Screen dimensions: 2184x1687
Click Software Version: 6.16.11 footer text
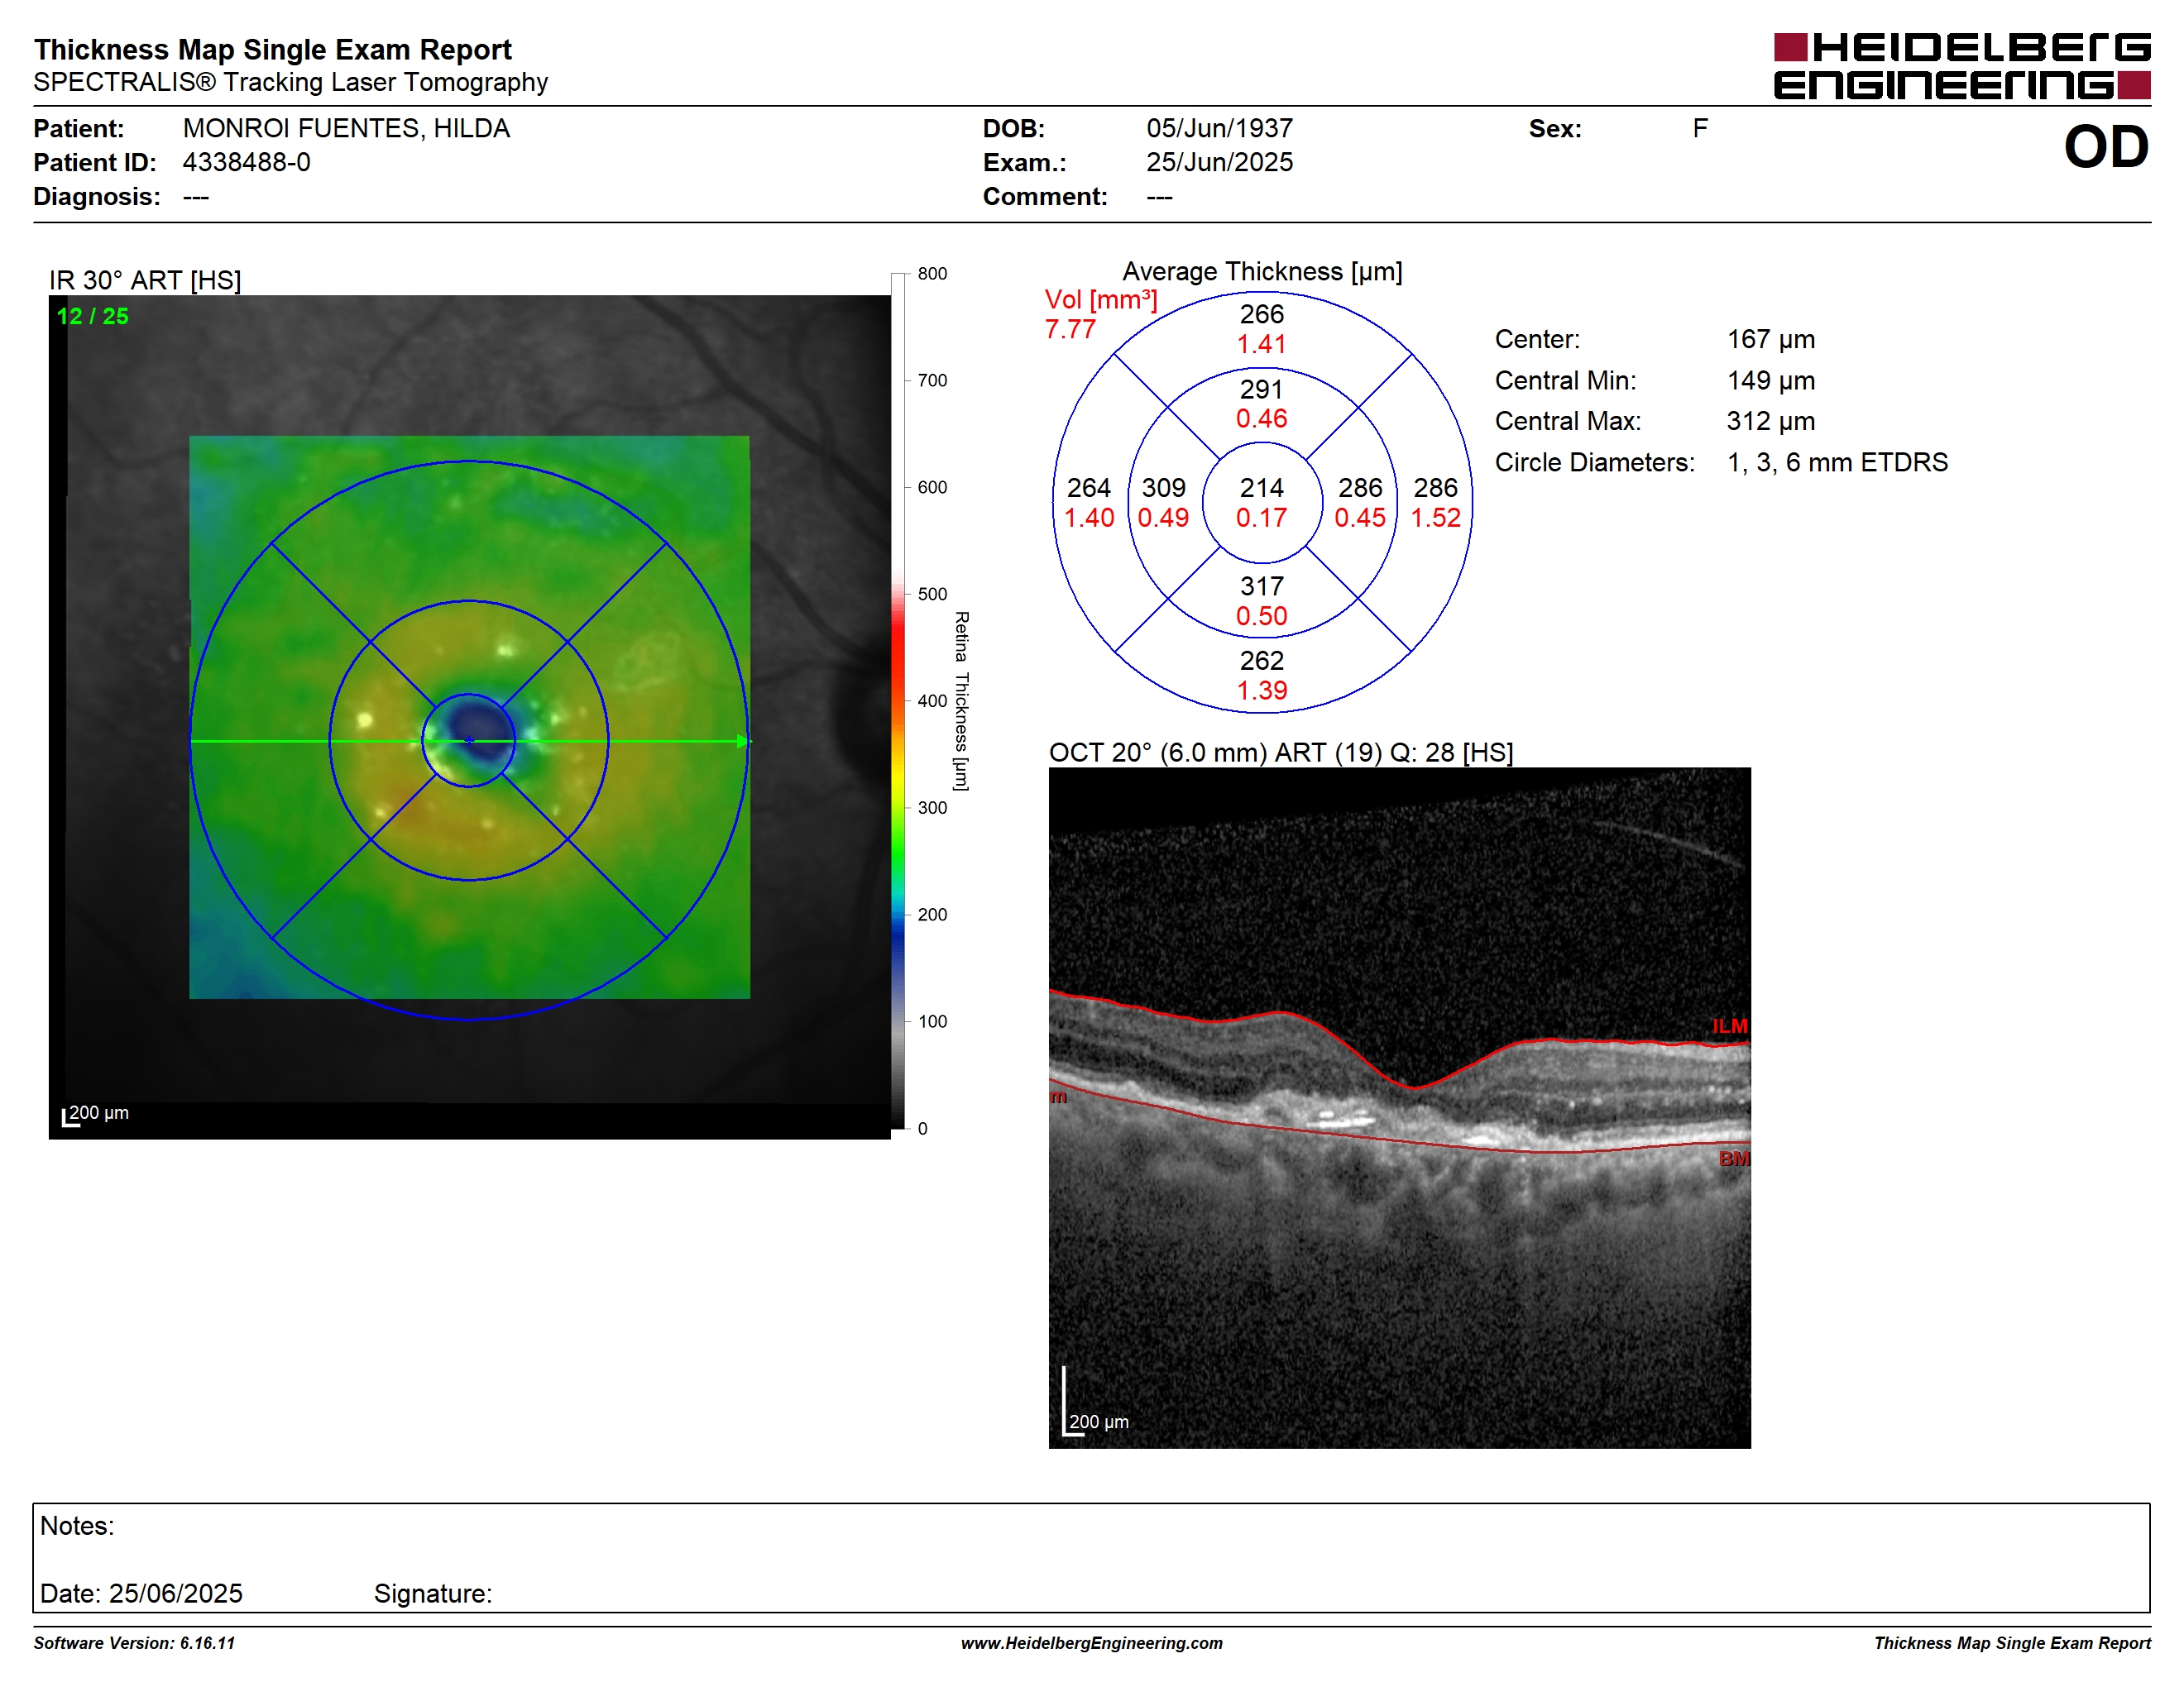tap(134, 1643)
